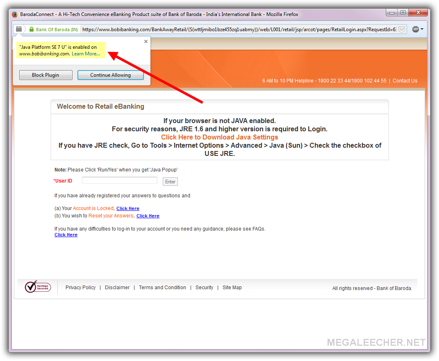The image size is (439, 361).
Task: Open the Security footer link
Action: click(205, 288)
